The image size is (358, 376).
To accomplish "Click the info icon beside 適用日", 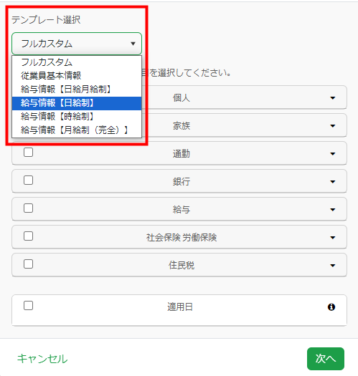I will [x=331, y=307].
